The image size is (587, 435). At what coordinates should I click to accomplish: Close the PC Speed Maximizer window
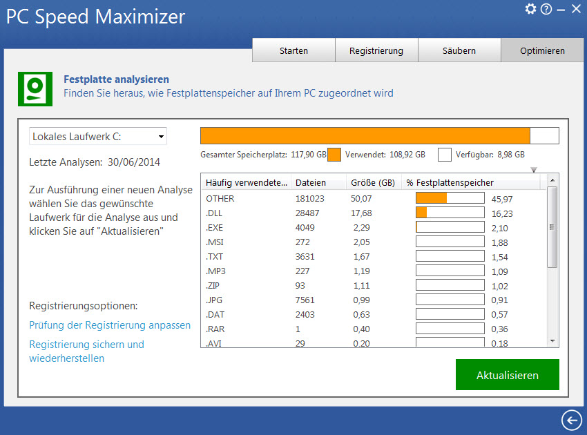576,8
